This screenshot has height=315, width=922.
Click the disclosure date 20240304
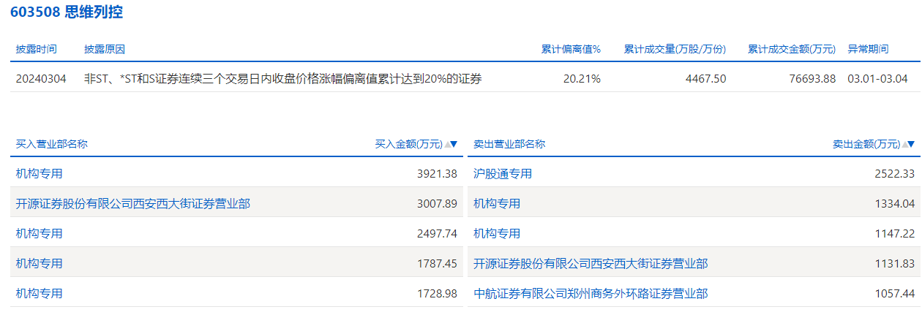tap(41, 79)
